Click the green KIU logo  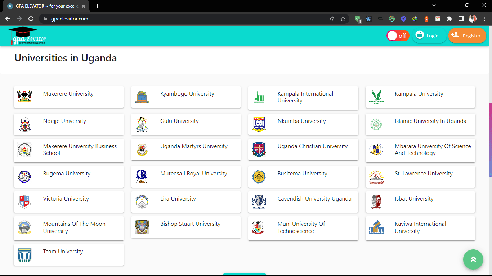coord(259,97)
